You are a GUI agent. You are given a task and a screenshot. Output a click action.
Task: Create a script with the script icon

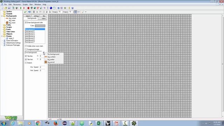point(41,8)
